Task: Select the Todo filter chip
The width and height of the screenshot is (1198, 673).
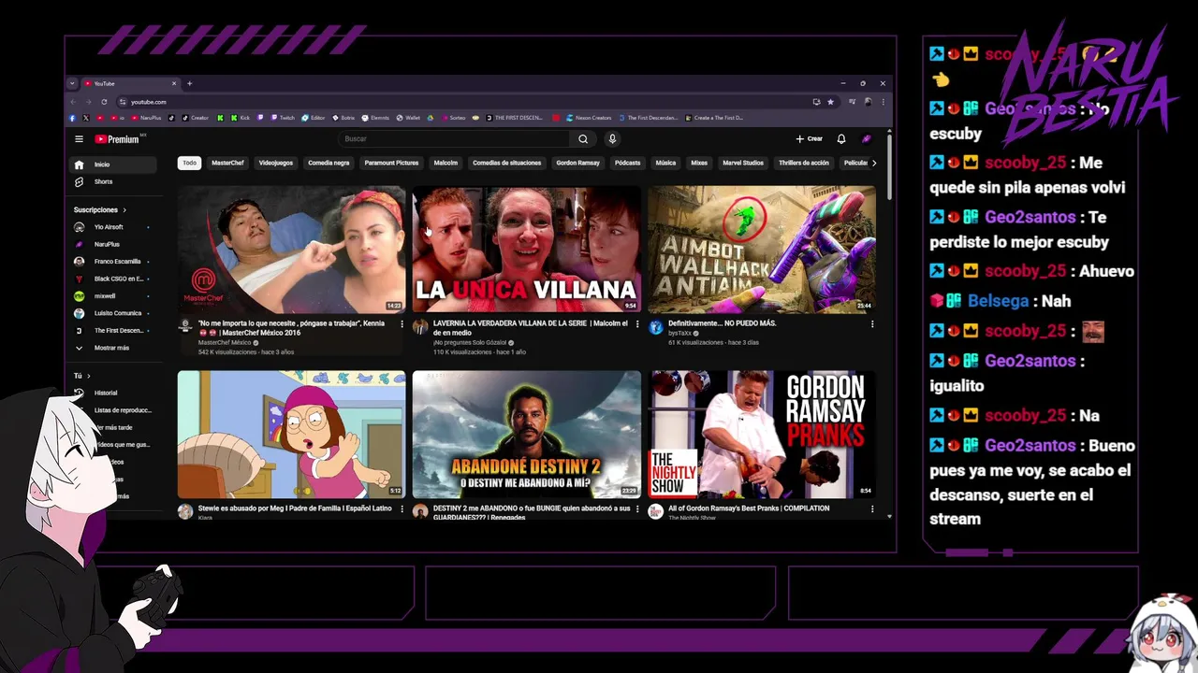Action: 190,163
